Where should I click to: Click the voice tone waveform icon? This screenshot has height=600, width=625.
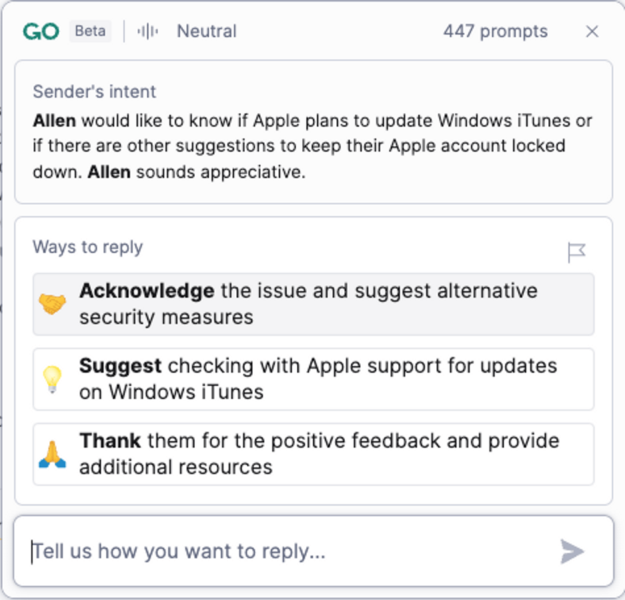click(147, 31)
